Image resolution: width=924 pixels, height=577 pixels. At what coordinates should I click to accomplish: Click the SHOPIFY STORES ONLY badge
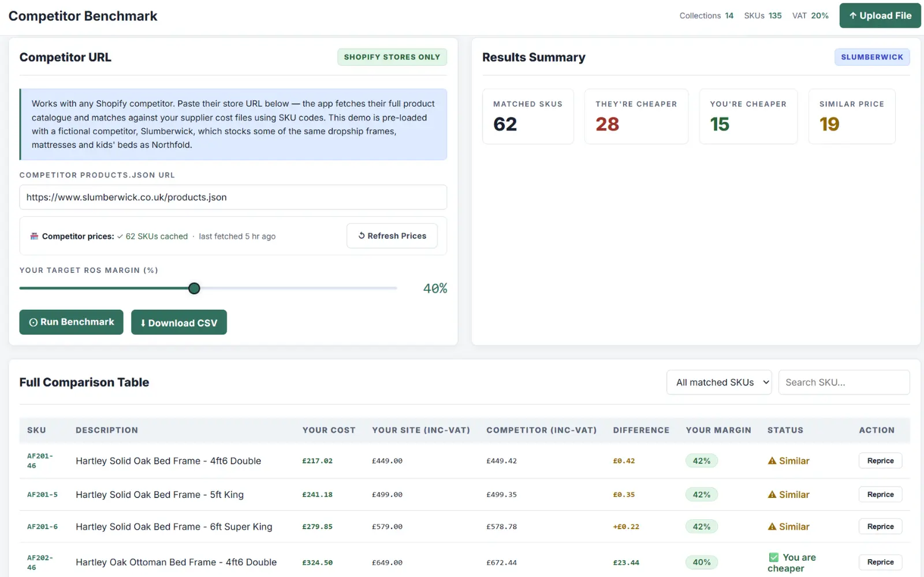[392, 57]
